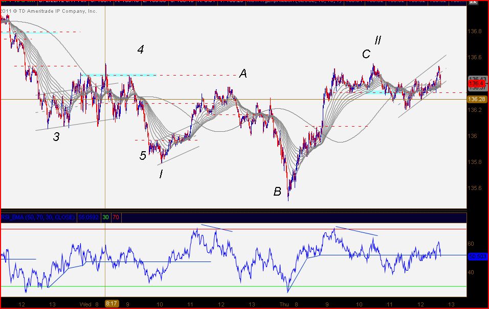Click the 136.6 price axis label

point(474,57)
